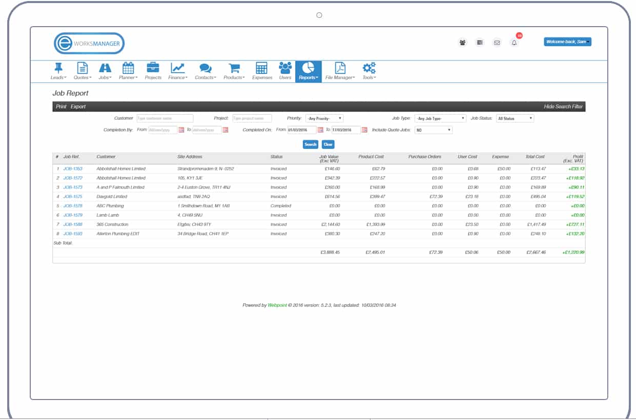Screen dimensions: 636x420
Task: Go to Projects briefcase icon
Action: [x=153, y=68]
